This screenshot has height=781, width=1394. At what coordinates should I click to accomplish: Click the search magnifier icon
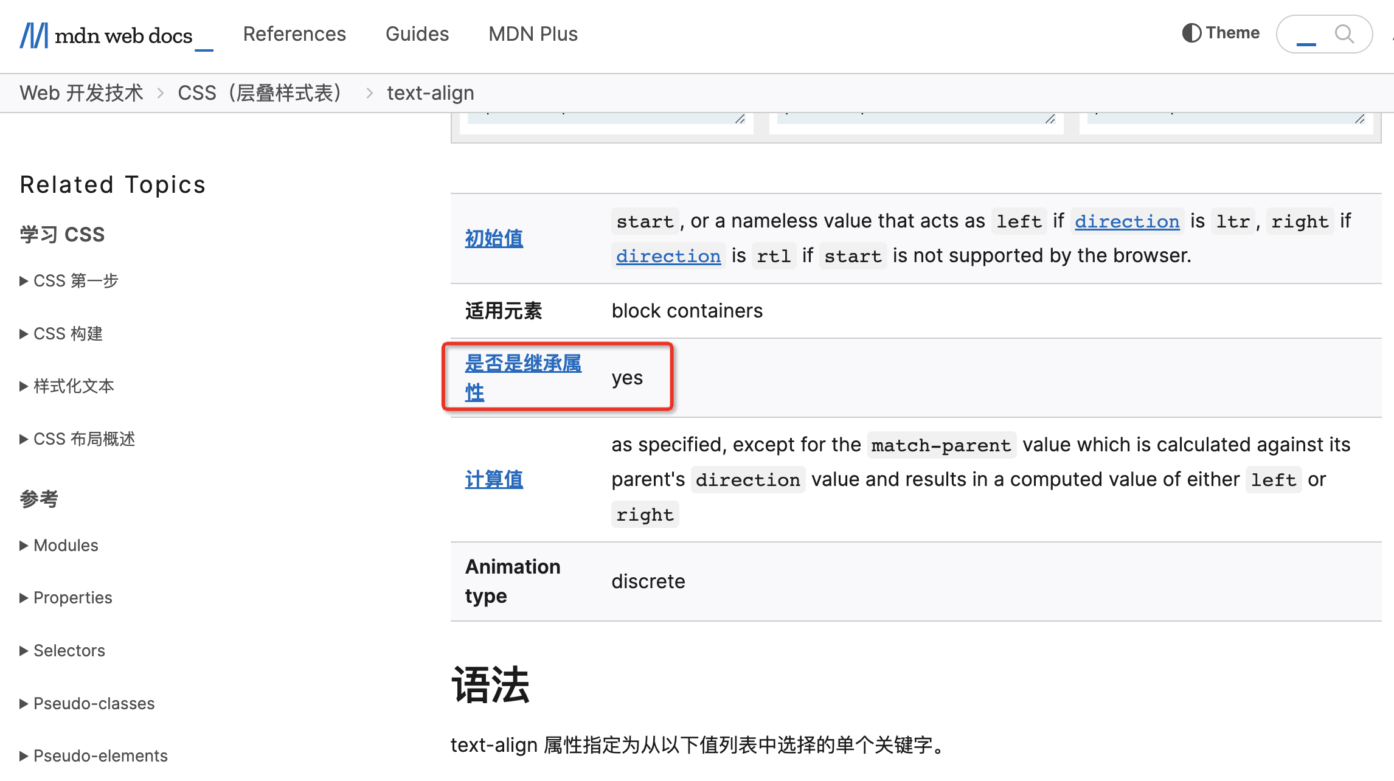(1344, 35)
